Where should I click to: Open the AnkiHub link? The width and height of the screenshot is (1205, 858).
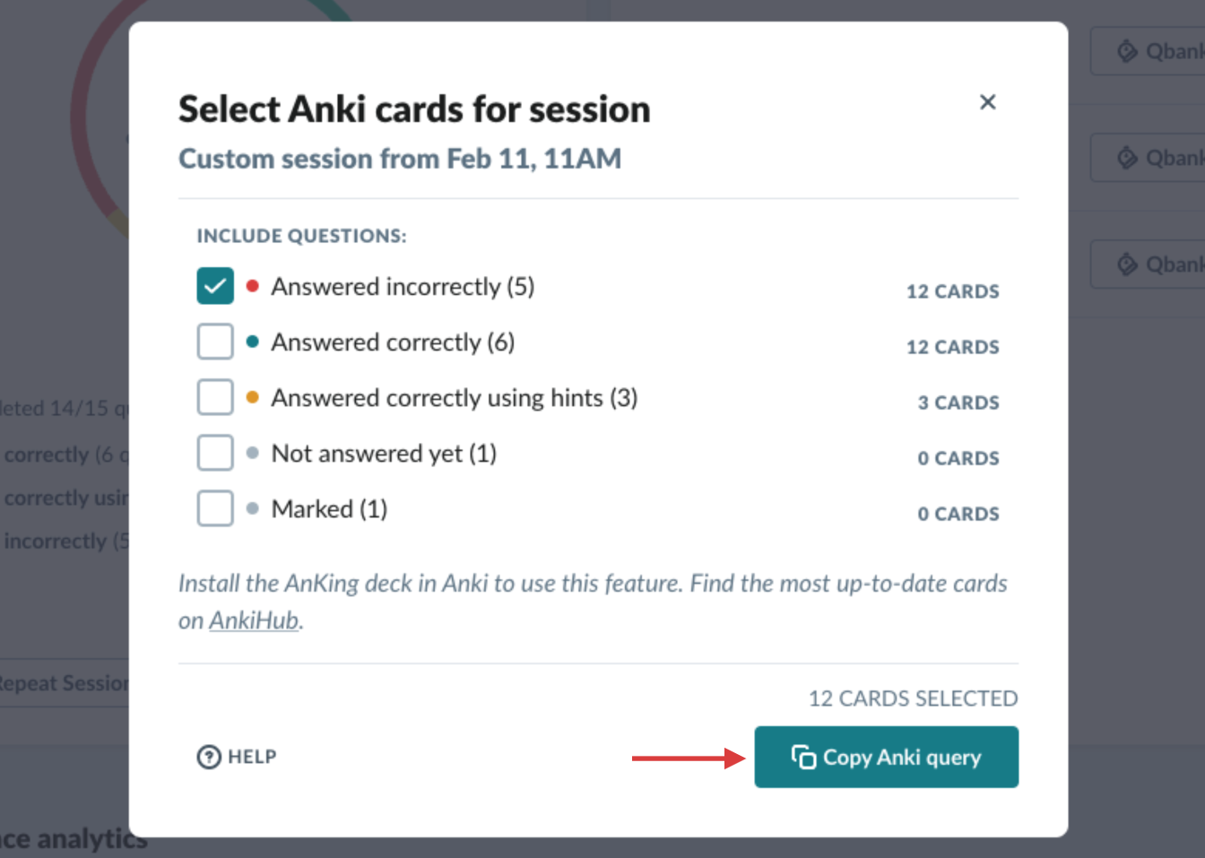254,620
